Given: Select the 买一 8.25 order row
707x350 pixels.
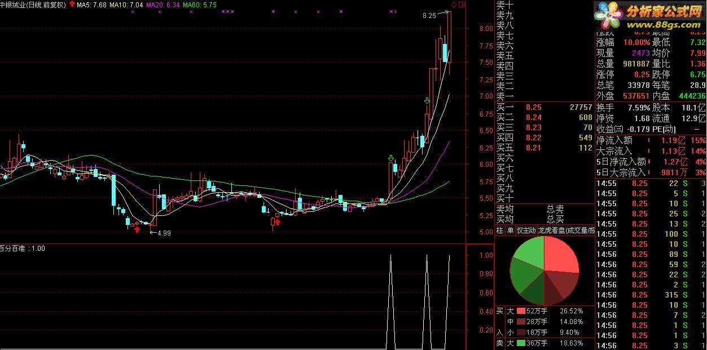Looking at the screenshot, I should (x=544, y=107).
